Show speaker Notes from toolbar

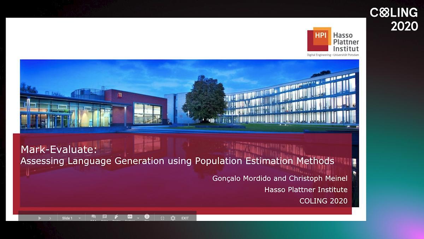tap(105, 217)
